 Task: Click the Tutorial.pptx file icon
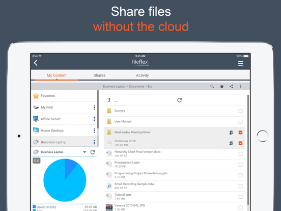coord(109,197)
